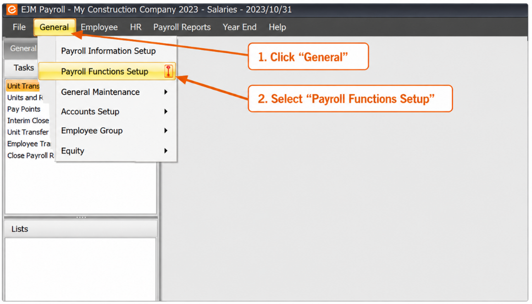Open the Employee Group submenu

tap(108, 131)
